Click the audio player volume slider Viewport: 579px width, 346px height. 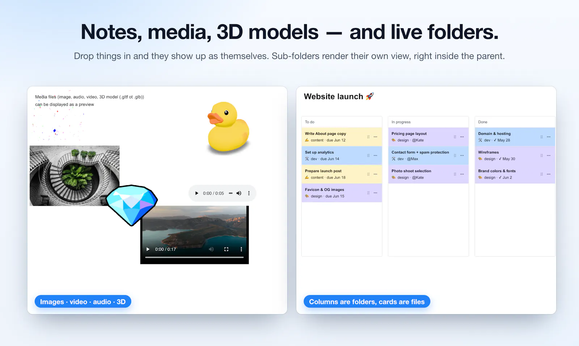click(231, 193)
